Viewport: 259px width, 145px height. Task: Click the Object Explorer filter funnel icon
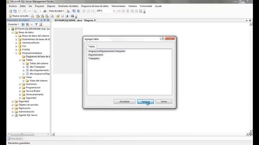coord(36,24)
